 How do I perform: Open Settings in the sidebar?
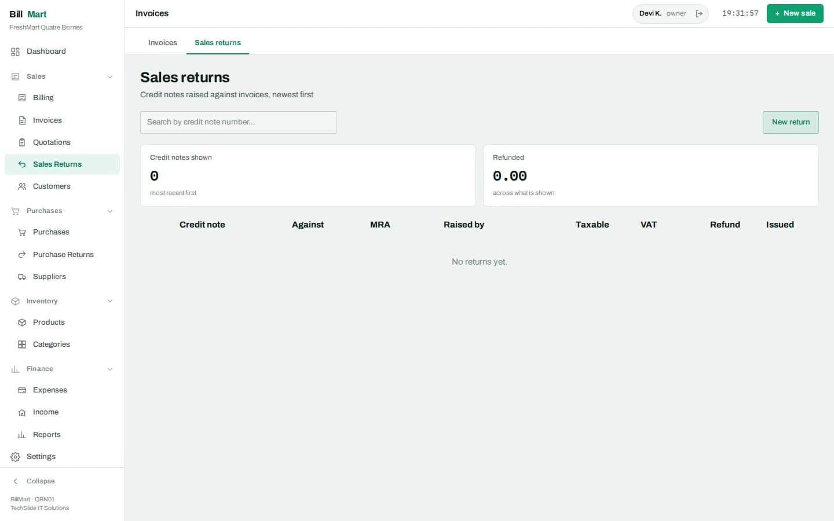click(62, 457)
